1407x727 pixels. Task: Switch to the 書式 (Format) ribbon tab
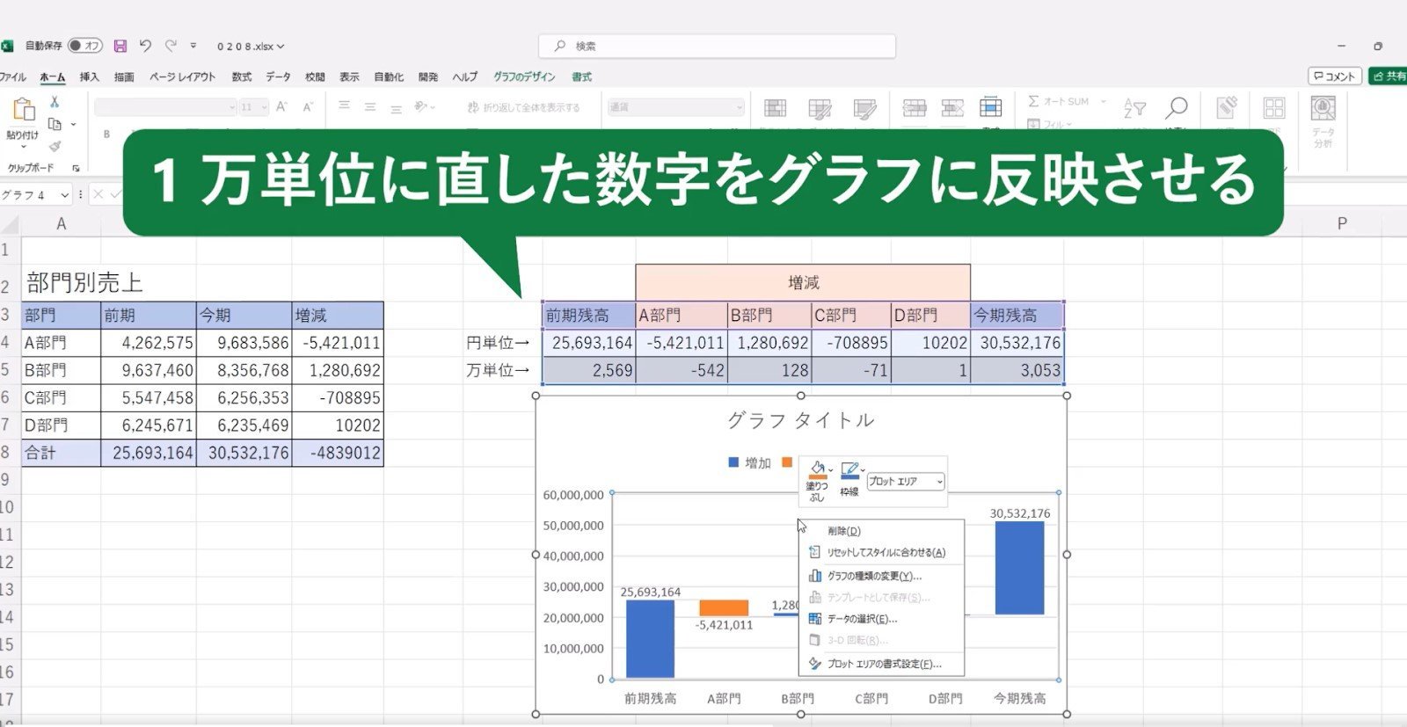[582, 76]
